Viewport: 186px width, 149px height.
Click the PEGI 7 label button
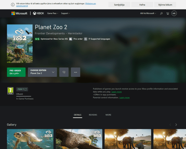pos(22,89)
